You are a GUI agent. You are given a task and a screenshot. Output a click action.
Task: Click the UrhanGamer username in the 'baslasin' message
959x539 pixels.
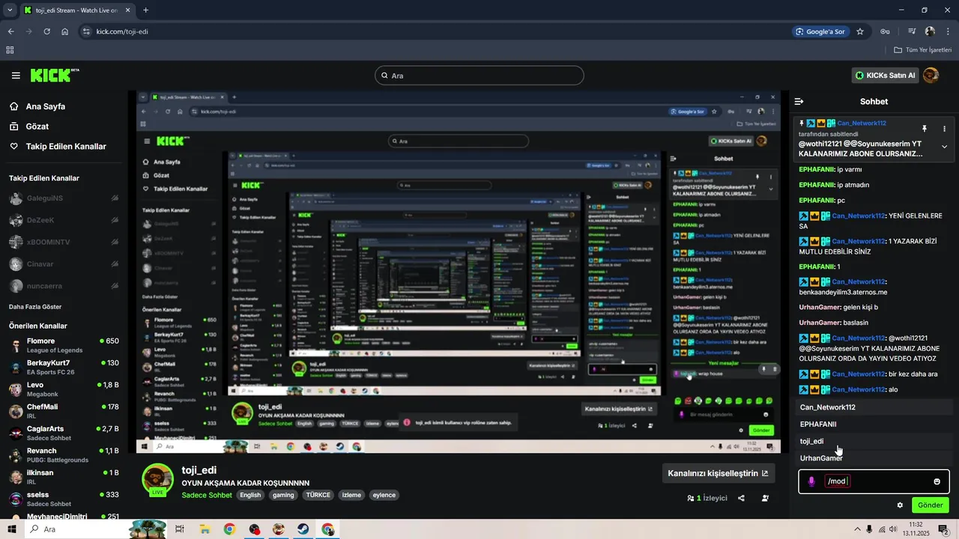820,323
